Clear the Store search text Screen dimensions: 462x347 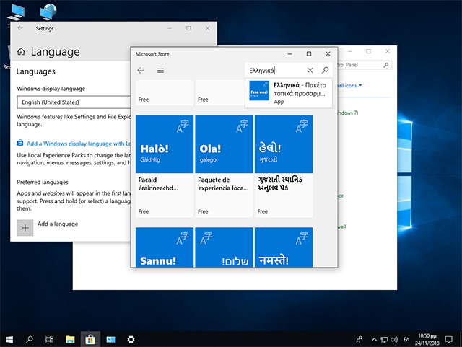pos(310,71)
